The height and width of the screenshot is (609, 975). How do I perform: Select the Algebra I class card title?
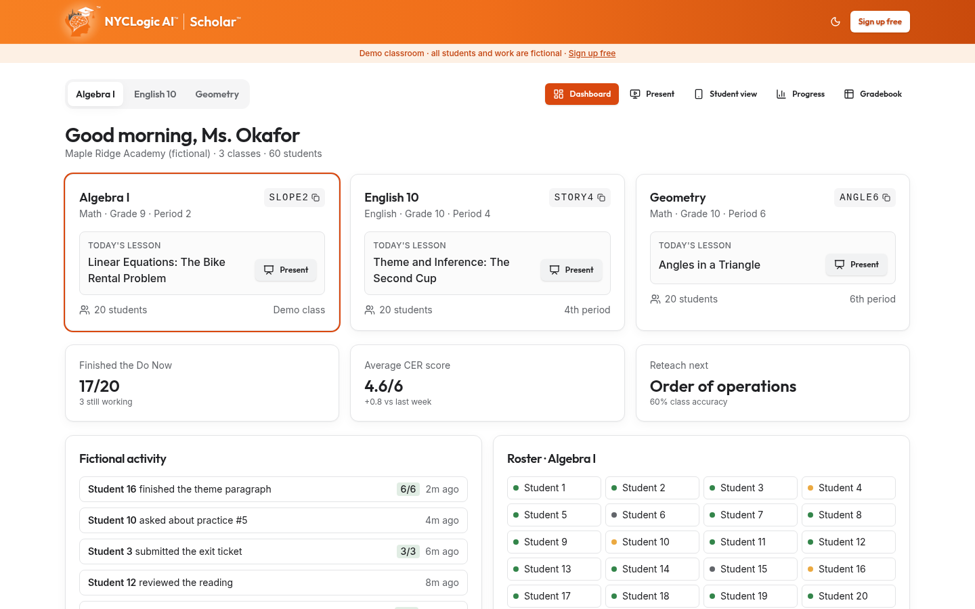[x=104, y=198]
